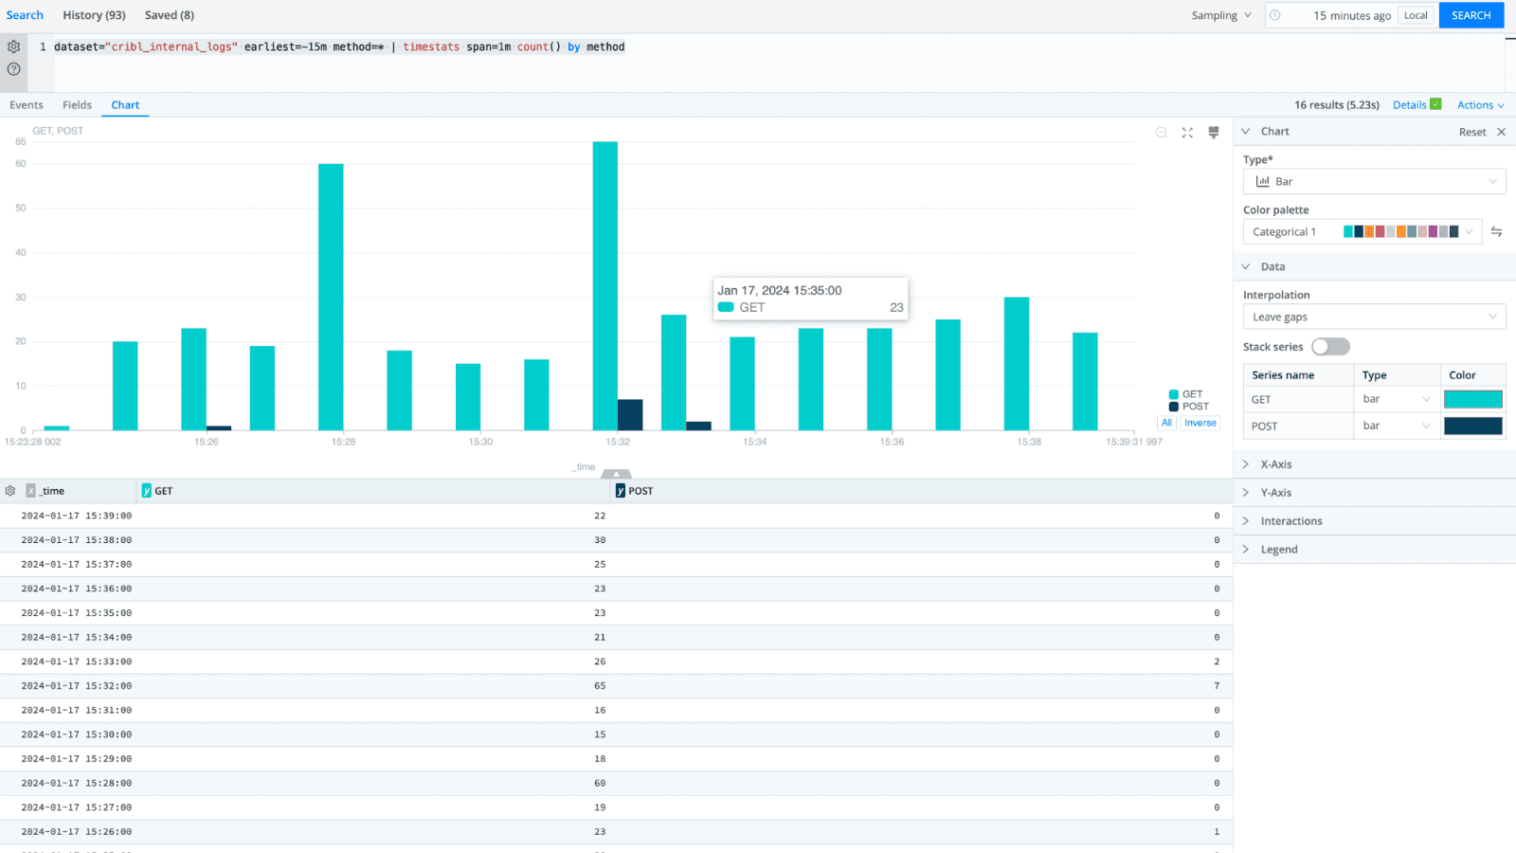Open the help question mark icon
Screen dimensions: 1516x853
tap(13, 69)
